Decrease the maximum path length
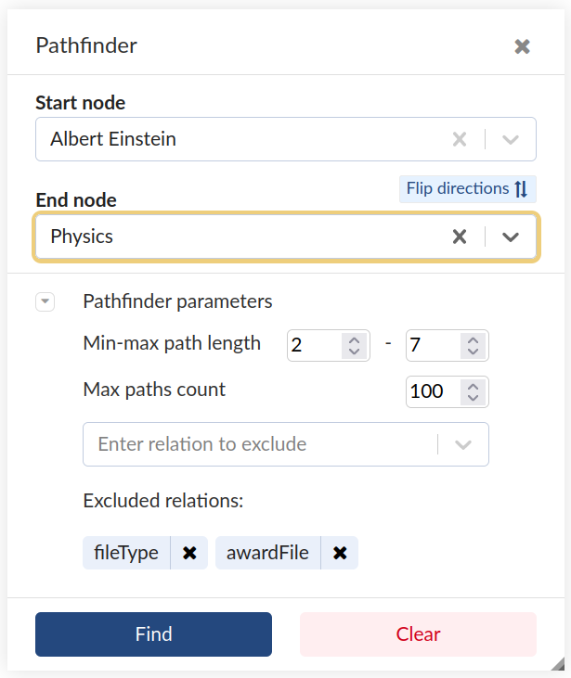The width and height of the screenshot is (571, 678). 473,352
